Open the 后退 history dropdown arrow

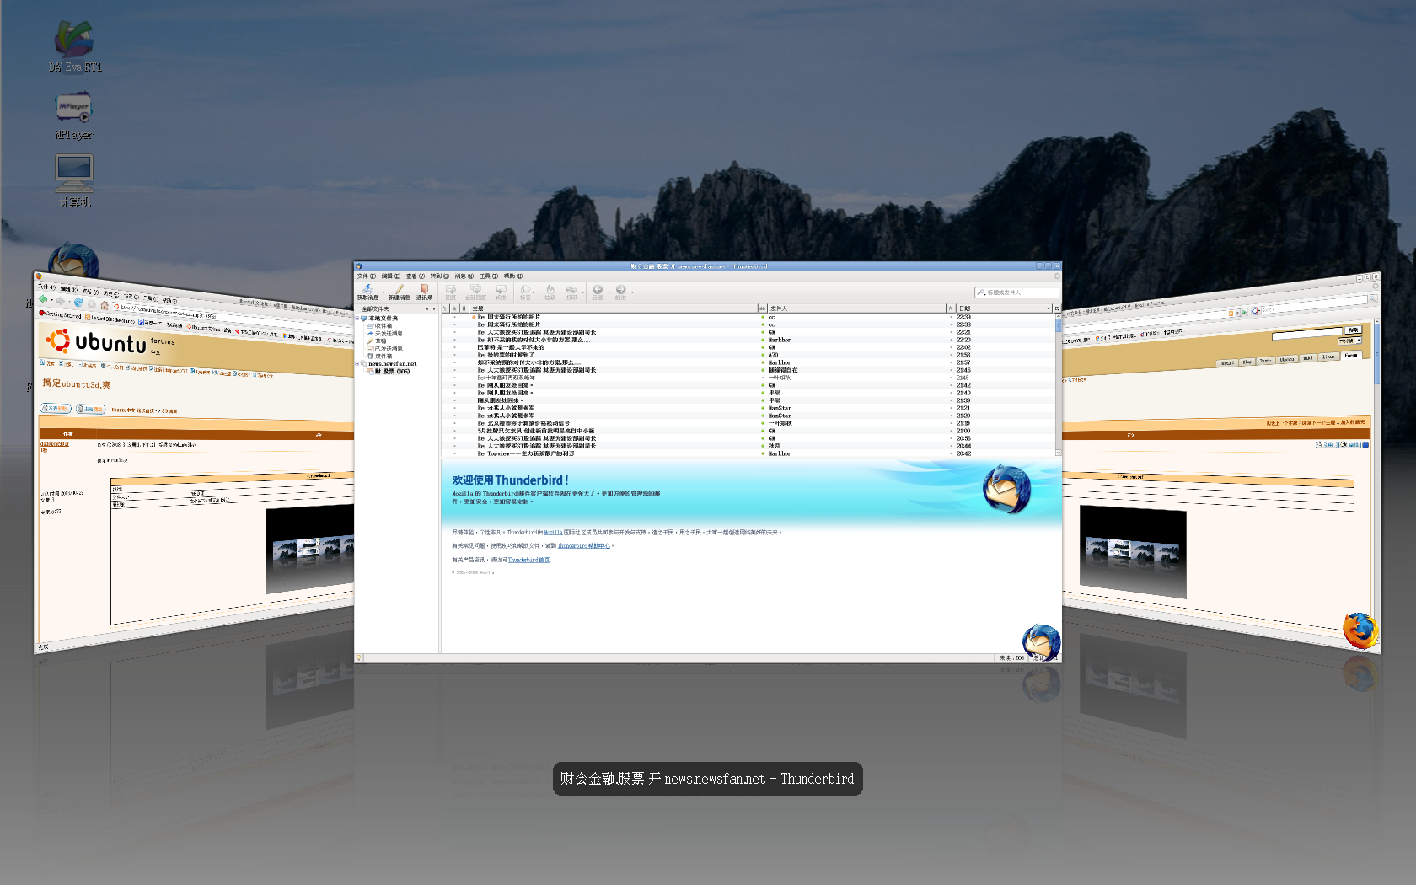pyautogui.click(x=609, y=292)
